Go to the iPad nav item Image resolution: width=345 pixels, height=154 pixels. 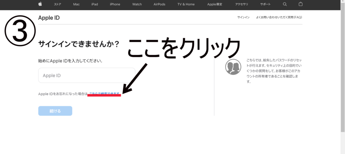click(x=95, y=4)
